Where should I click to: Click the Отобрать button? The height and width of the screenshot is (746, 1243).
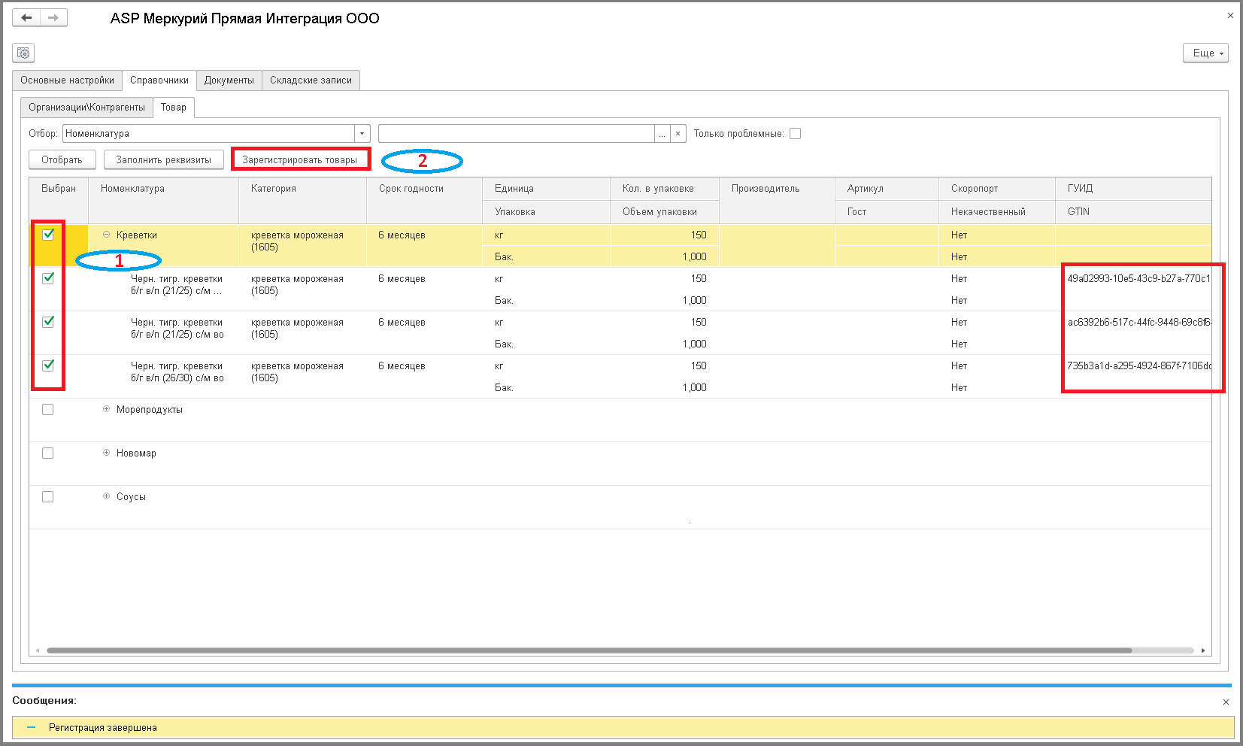(62, 159)
